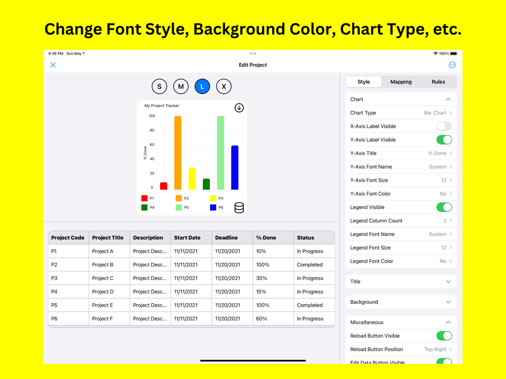This screenshot has width=506, height=379.
Task: Close the Edit Project screen with X
Action: coord(53,65)
